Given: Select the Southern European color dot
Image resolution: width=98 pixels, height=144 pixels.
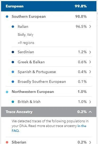Looking at the screenshot, I should [7, 17].
